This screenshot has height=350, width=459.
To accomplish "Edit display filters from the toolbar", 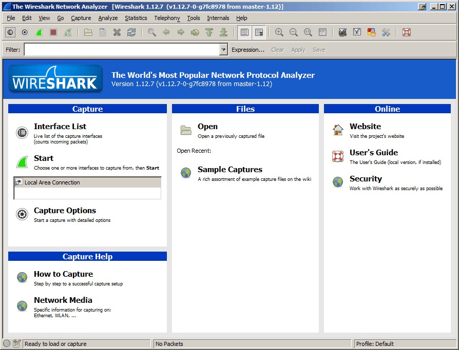I will (357, 32).
